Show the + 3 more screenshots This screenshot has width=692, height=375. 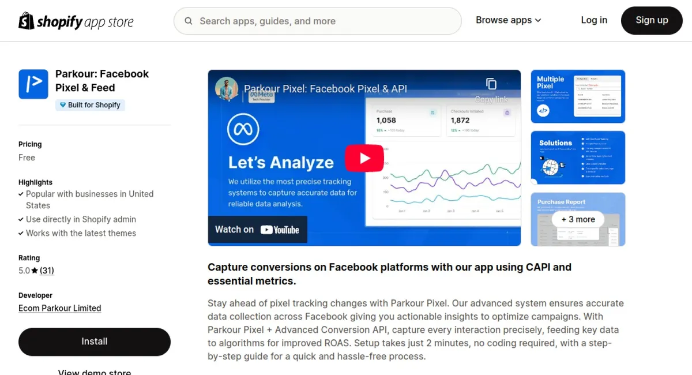coord(578,219)
